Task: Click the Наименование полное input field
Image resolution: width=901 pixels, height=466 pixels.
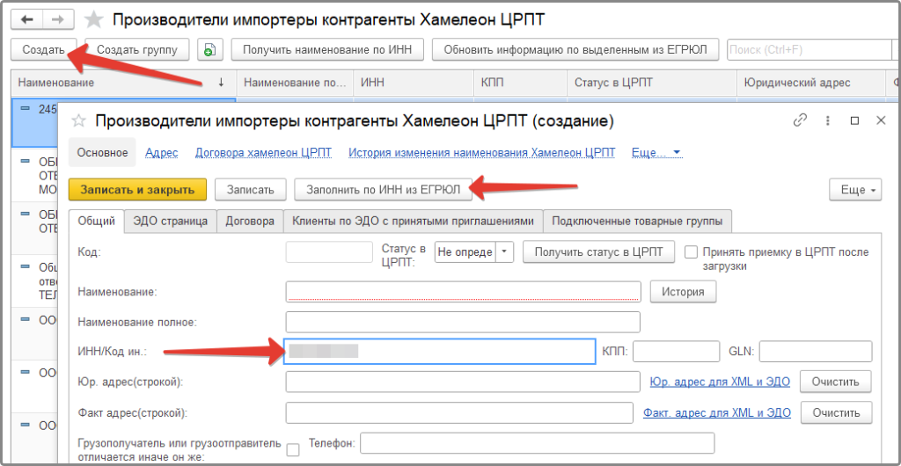Action: 463,322
